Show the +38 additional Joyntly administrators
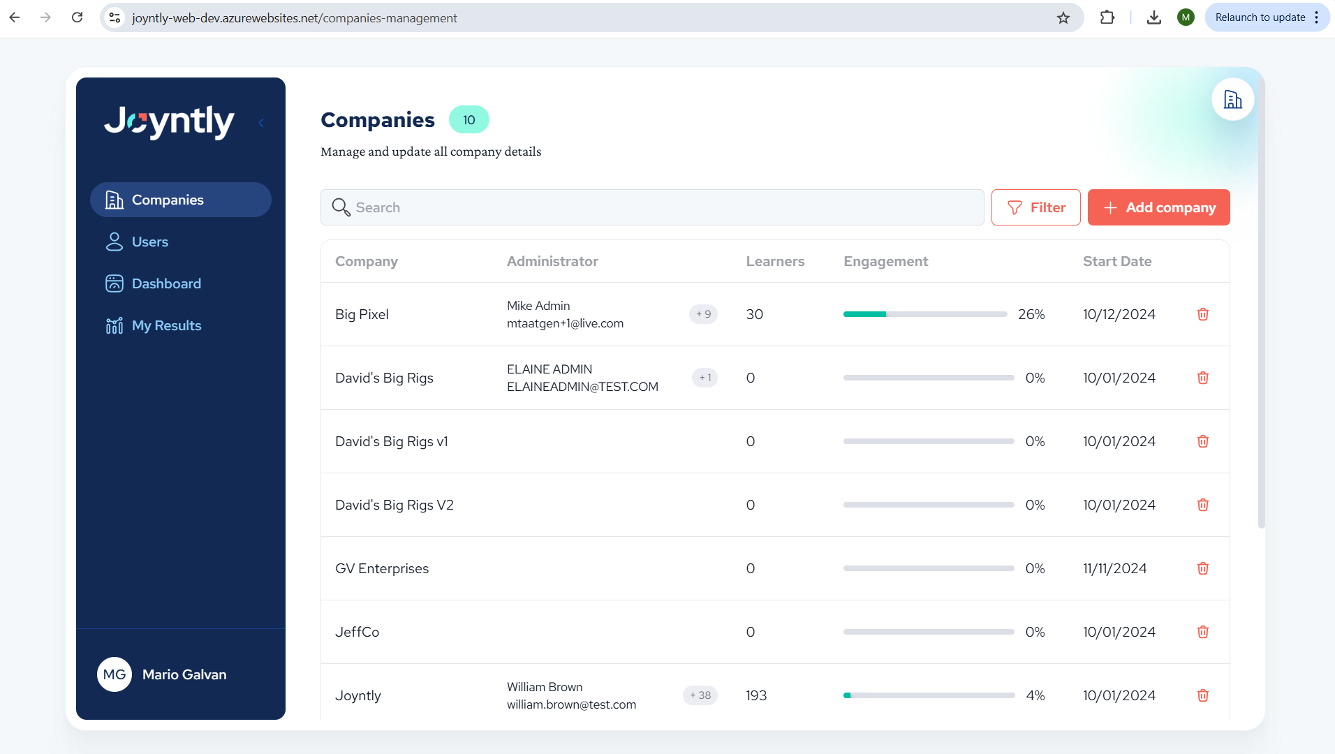Viewport: 1335px width, 754px height. pyautogui.click(x=700, y=695)
